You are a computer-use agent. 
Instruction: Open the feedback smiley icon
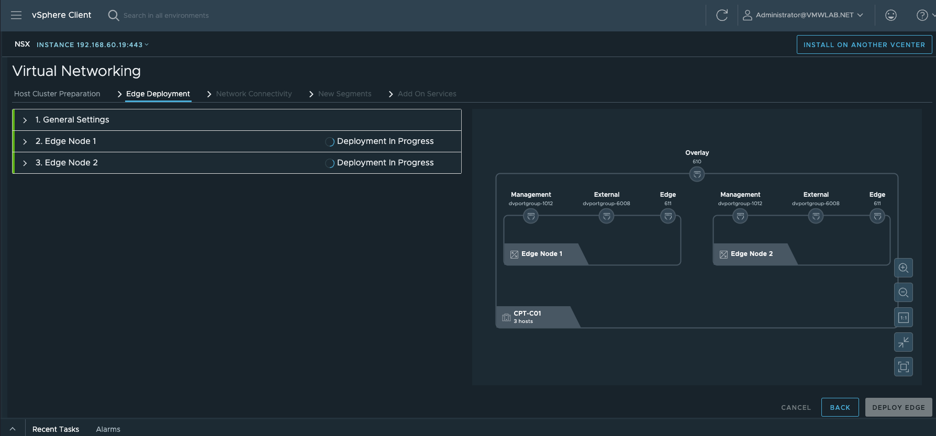coord(891,15)
